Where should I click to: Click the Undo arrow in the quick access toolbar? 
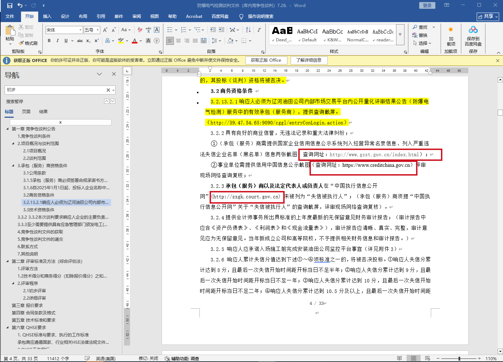(20, 5)
